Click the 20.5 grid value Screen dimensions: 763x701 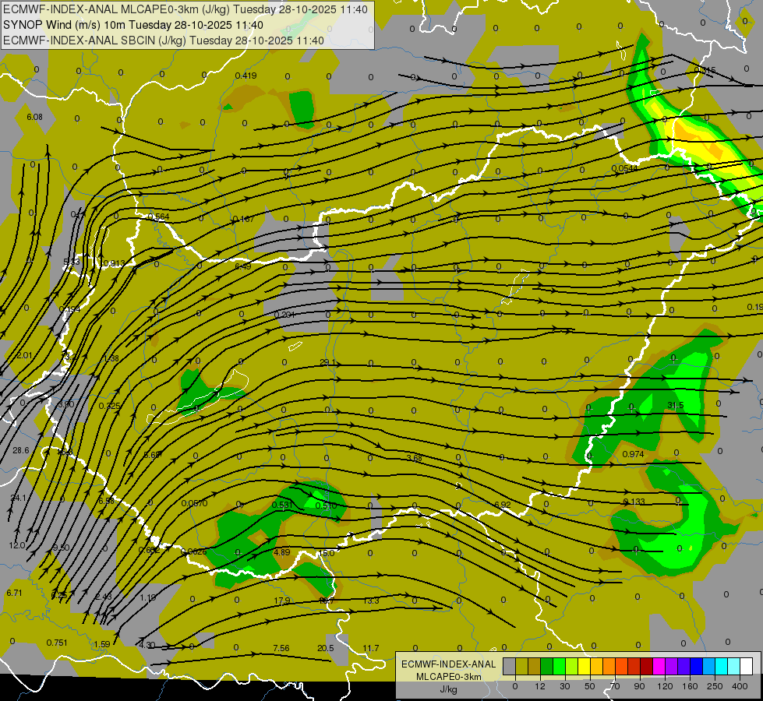tap(326, 648)
